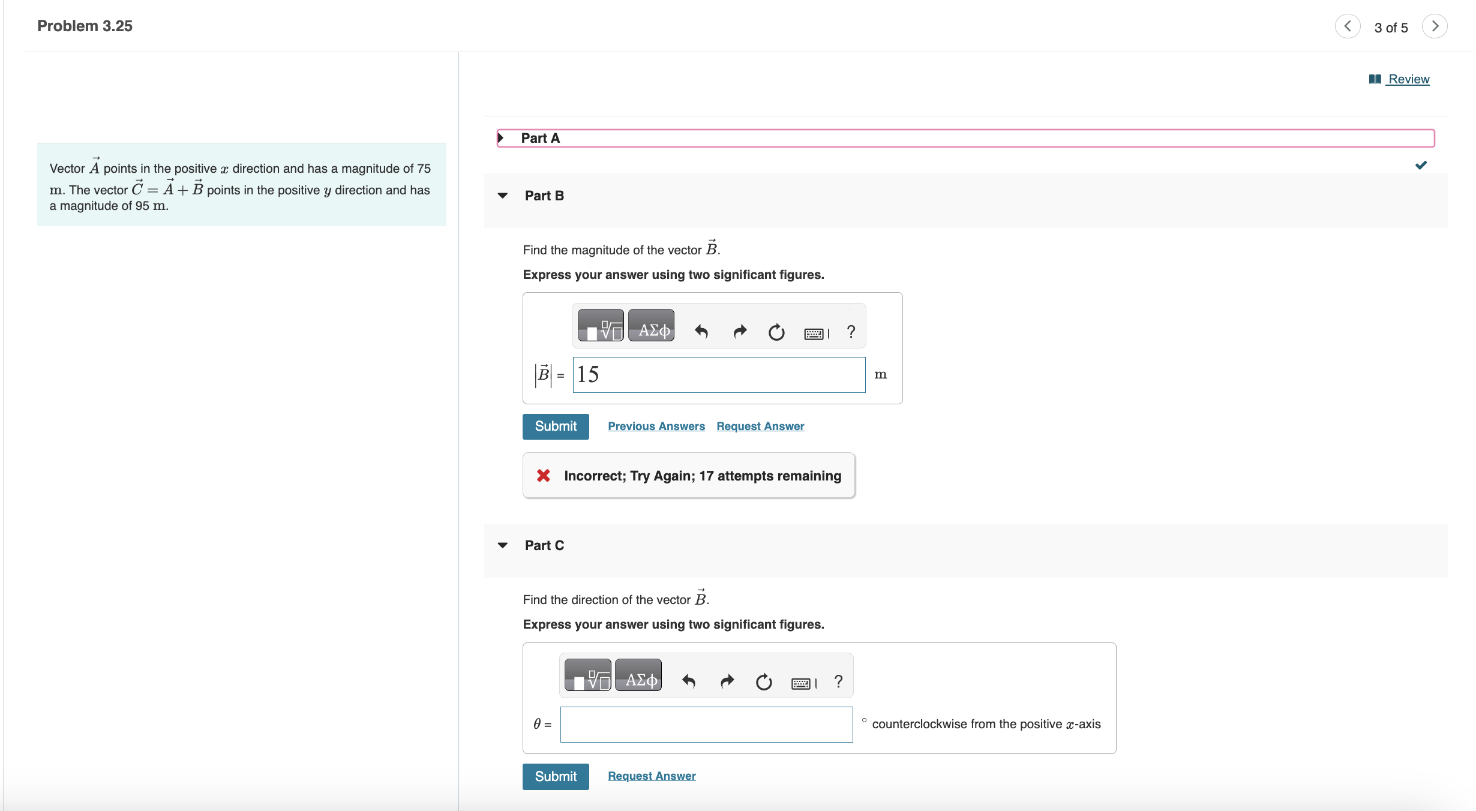Open Previous Answers link
The height and width of the screenshot is (811, 1476).
tap(656, 426)
